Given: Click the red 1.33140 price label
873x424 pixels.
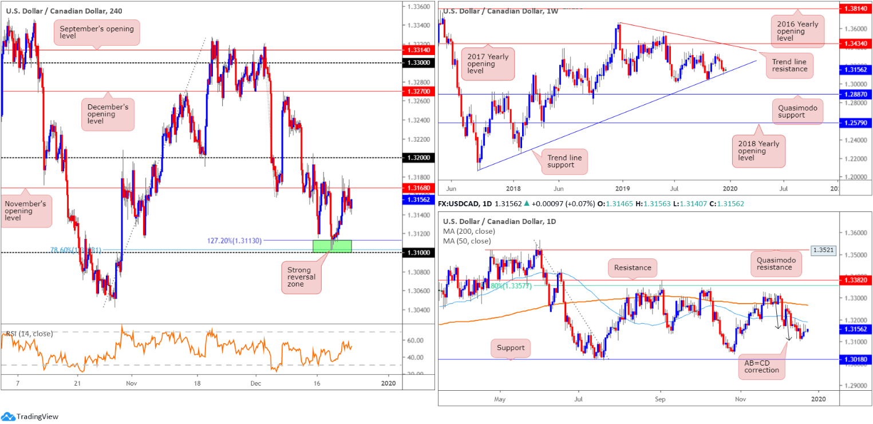Looking at the screenshot, I should [418, 50].
